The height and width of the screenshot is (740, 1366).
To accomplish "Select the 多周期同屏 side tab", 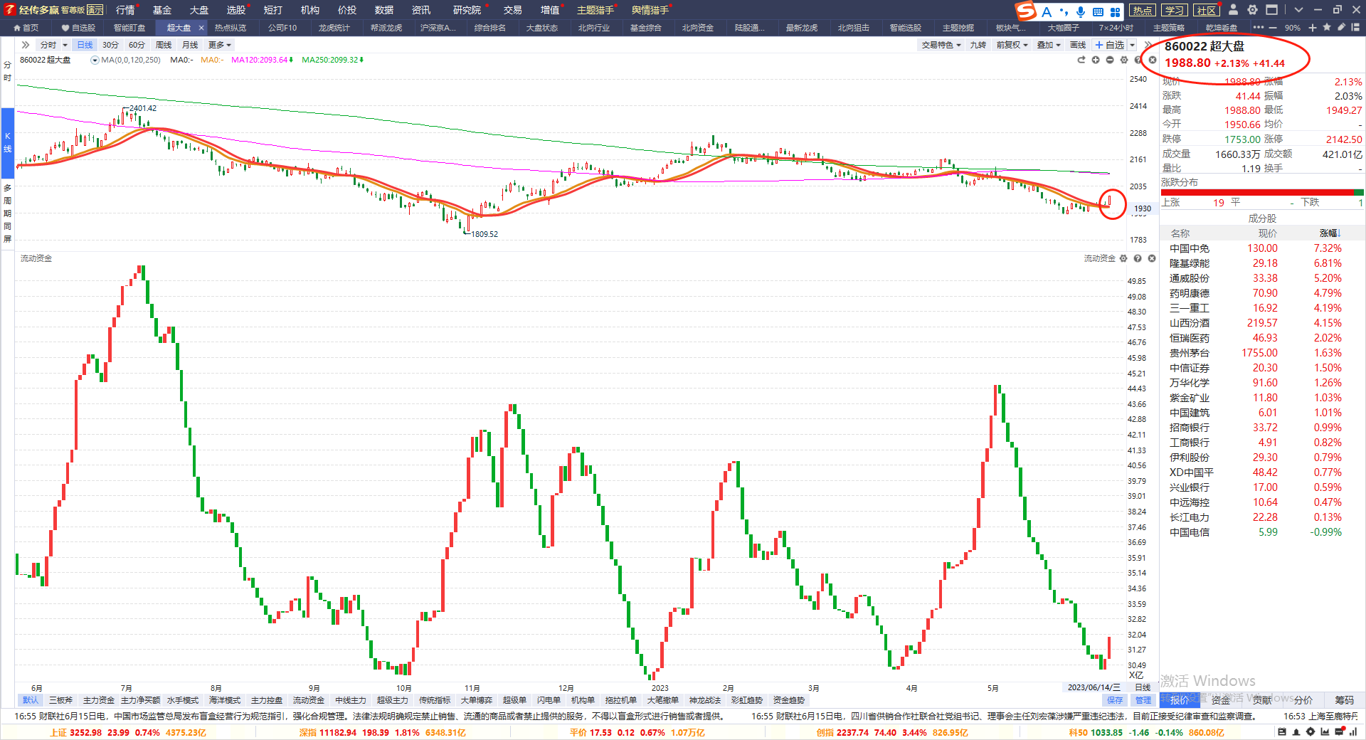I will [x=7, y=213].
